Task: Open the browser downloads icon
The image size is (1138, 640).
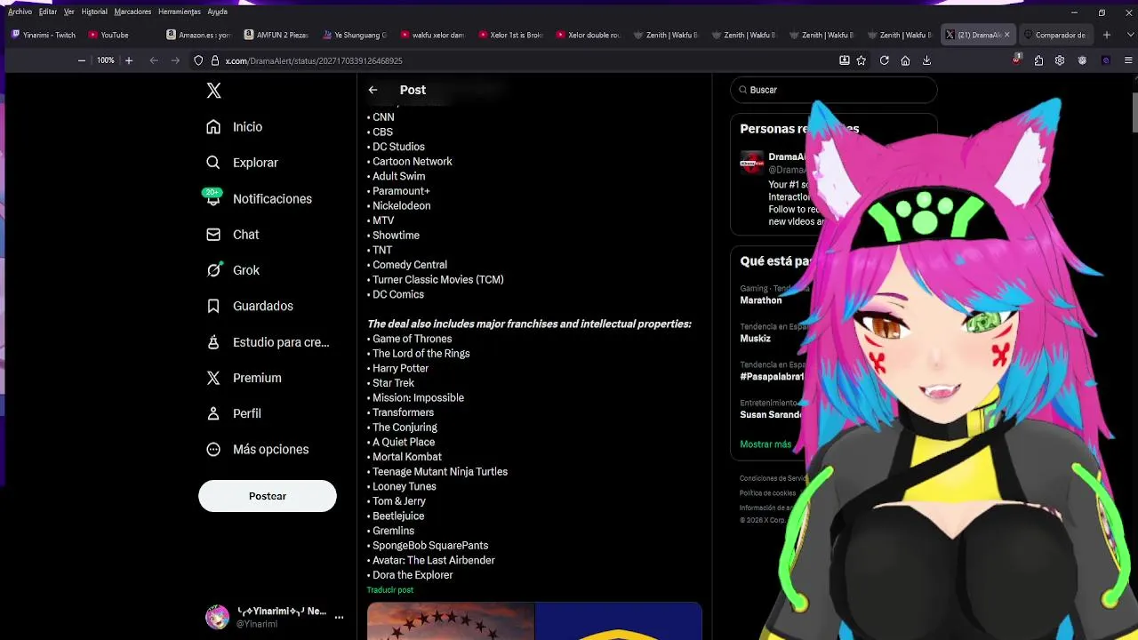Action: pos(926,60)
